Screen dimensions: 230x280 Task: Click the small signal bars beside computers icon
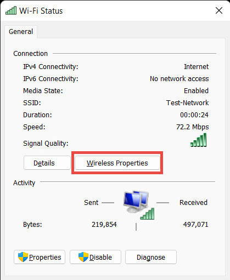click(x=147, y=214)
